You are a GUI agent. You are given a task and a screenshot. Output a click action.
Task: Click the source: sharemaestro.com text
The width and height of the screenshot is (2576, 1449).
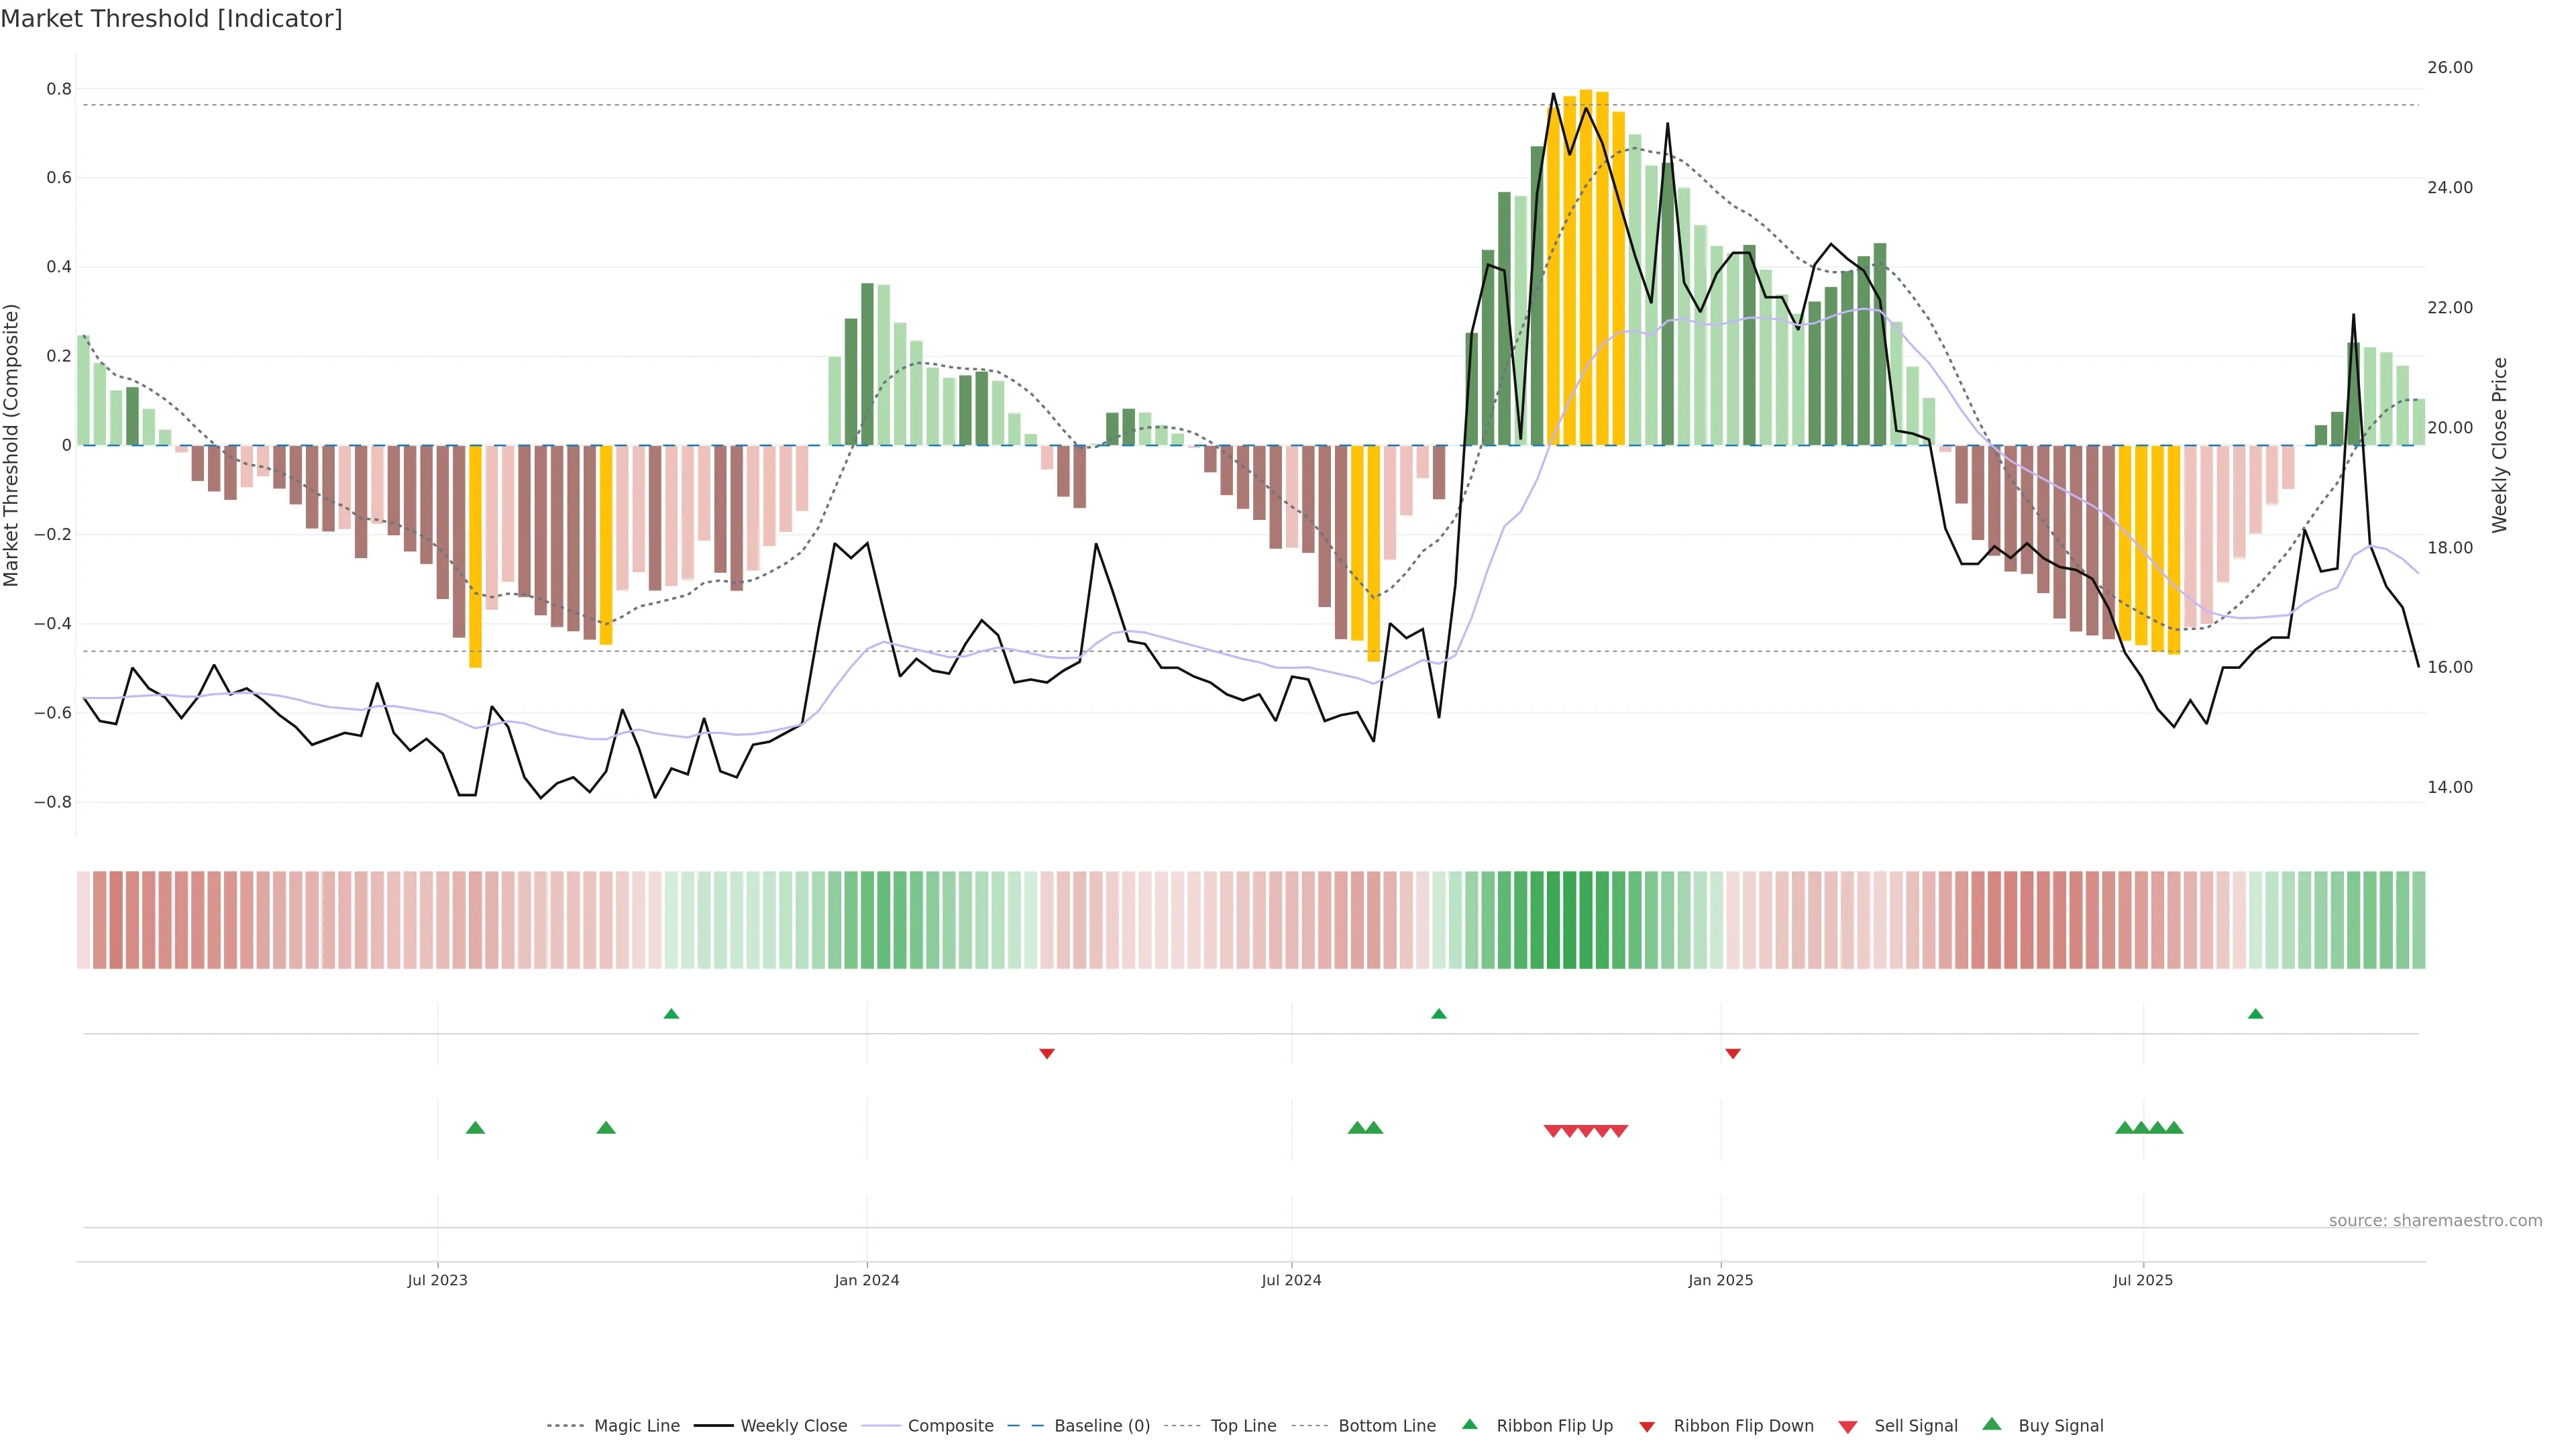click(x=2435, y=1220)
